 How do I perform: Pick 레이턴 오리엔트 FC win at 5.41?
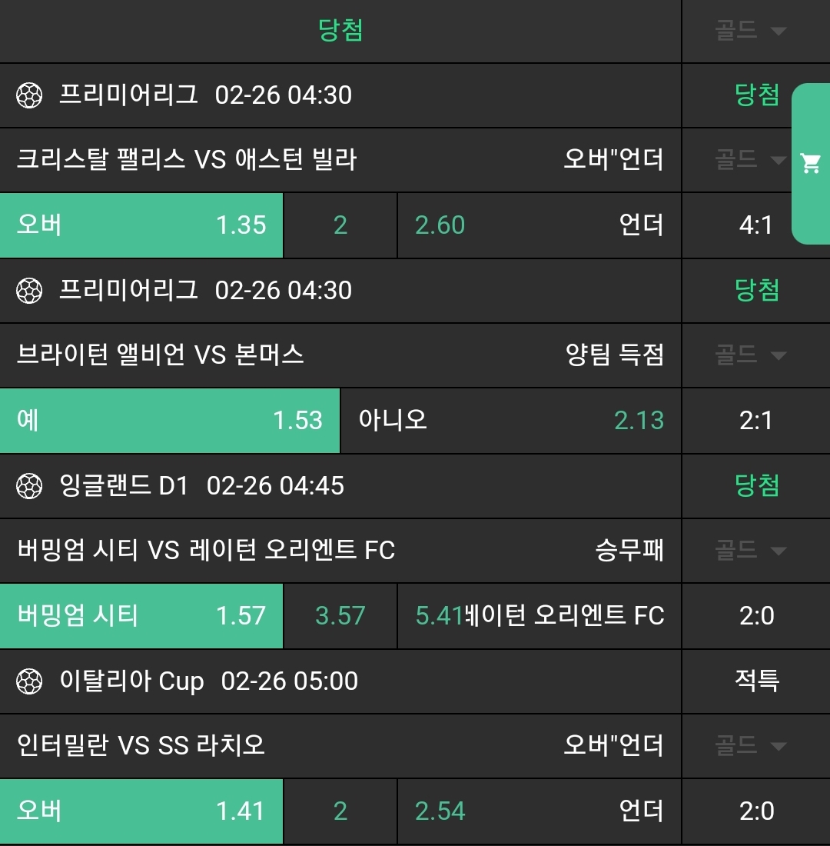[539, 616]
